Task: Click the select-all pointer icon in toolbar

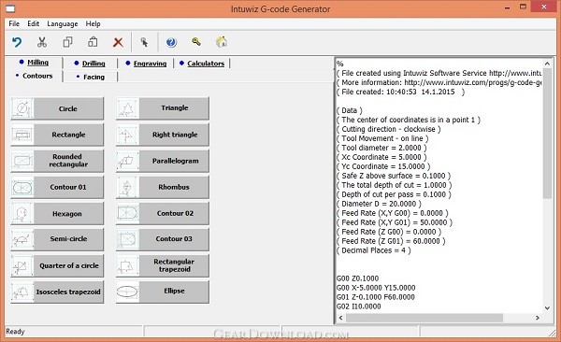Action: click(144, 42)
